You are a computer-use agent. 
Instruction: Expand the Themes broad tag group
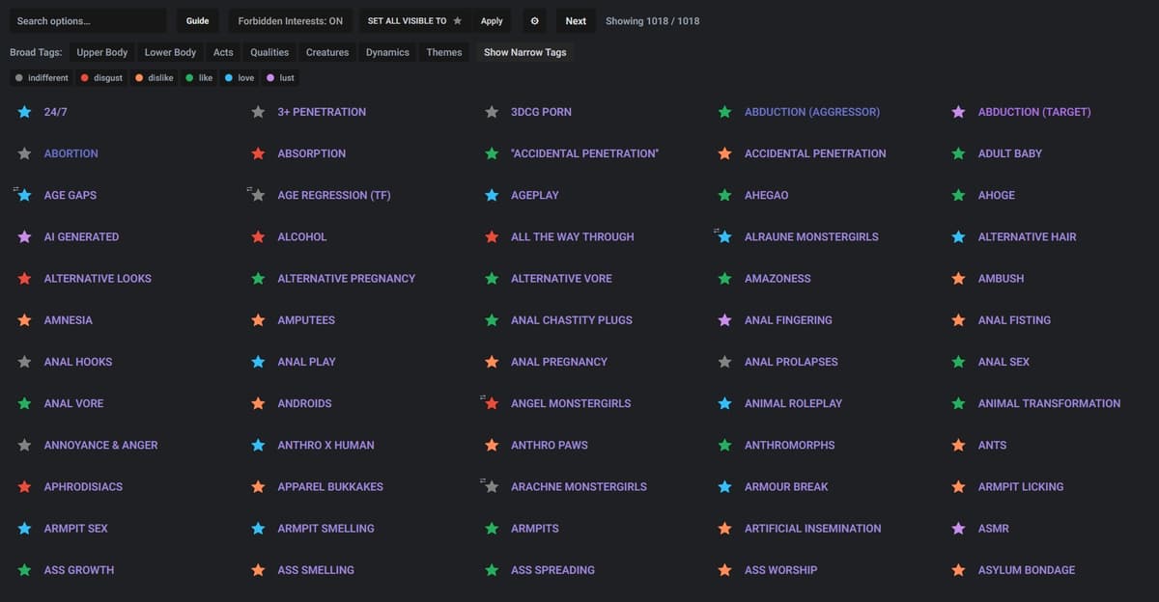coord(443,52)
